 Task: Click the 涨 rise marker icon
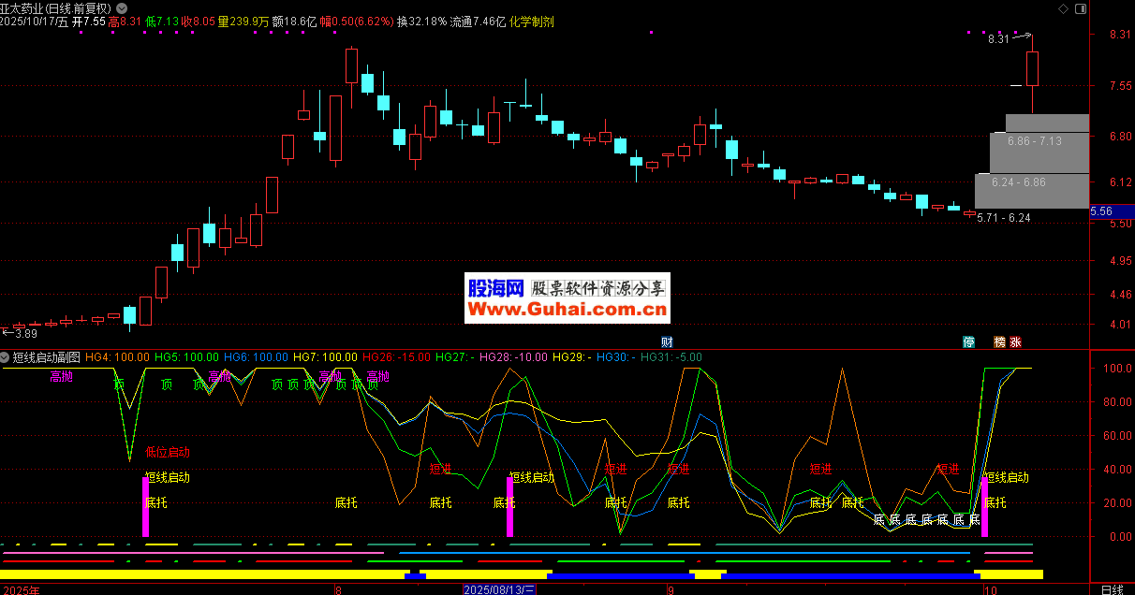tap(1015, 341)
